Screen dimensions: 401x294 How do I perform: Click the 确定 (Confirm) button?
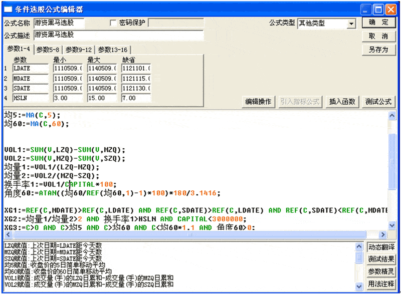coord(379,23)
